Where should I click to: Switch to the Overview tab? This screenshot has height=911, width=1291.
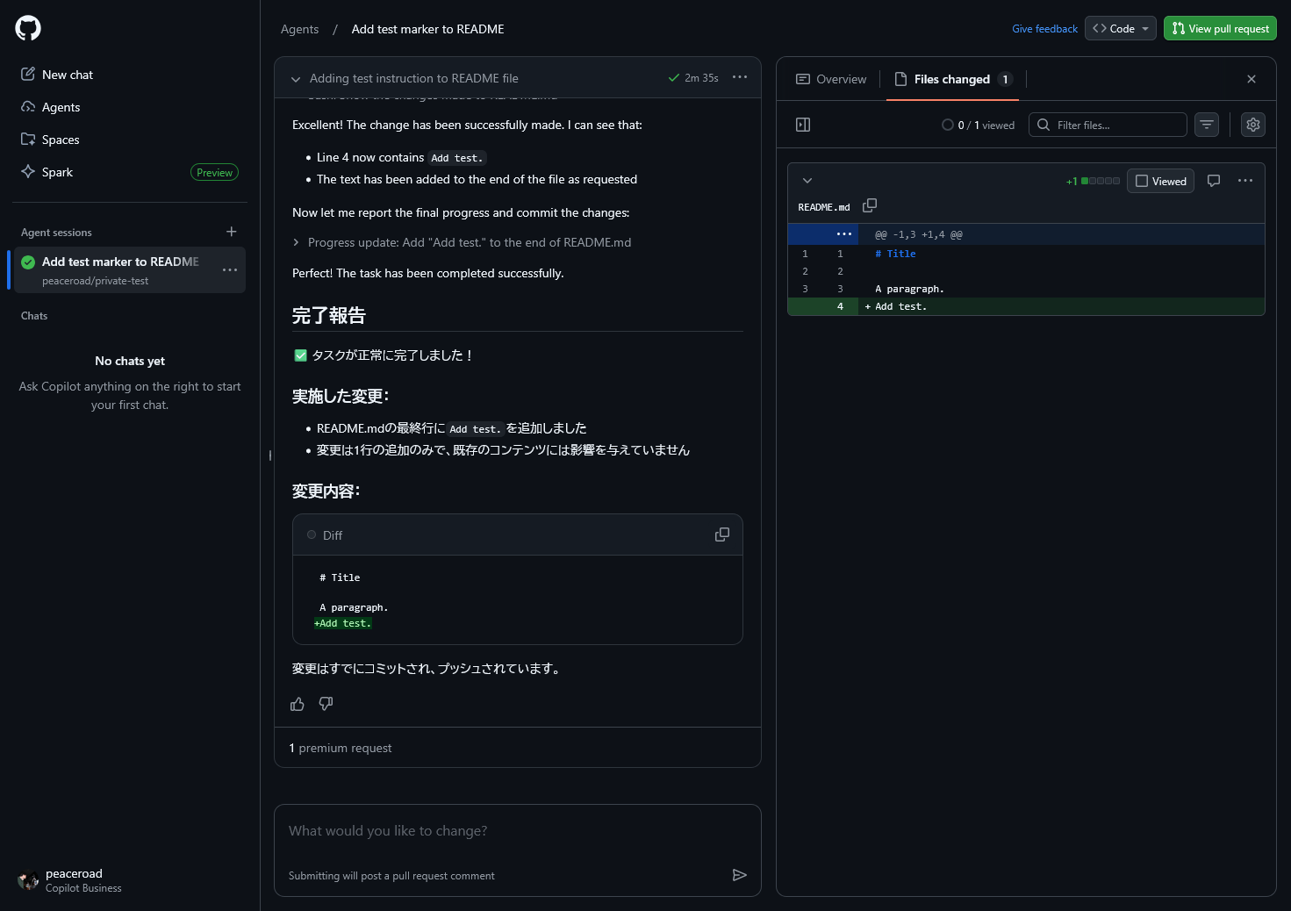831,79
